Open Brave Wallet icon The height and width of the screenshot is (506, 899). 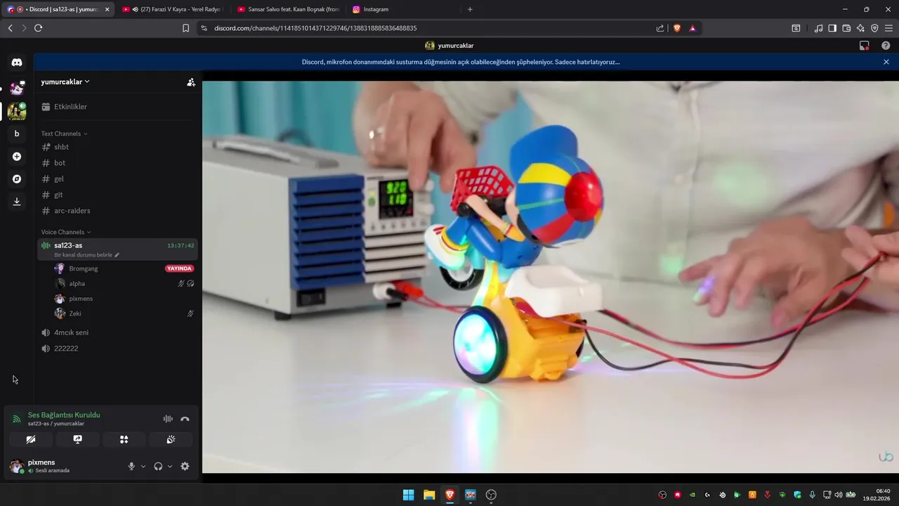coord(846,28)
